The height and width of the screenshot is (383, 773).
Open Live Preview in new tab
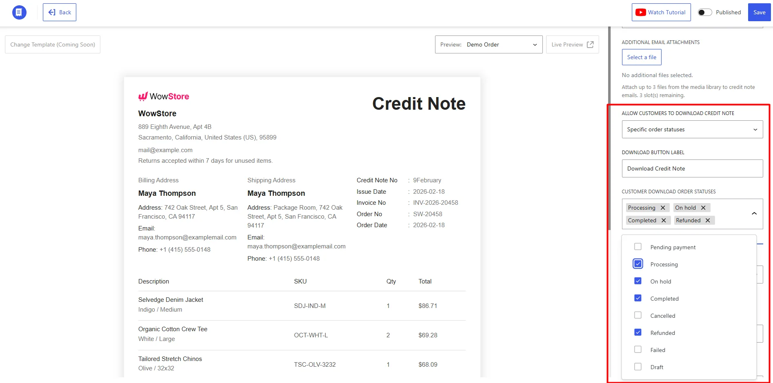pos(572,44)
